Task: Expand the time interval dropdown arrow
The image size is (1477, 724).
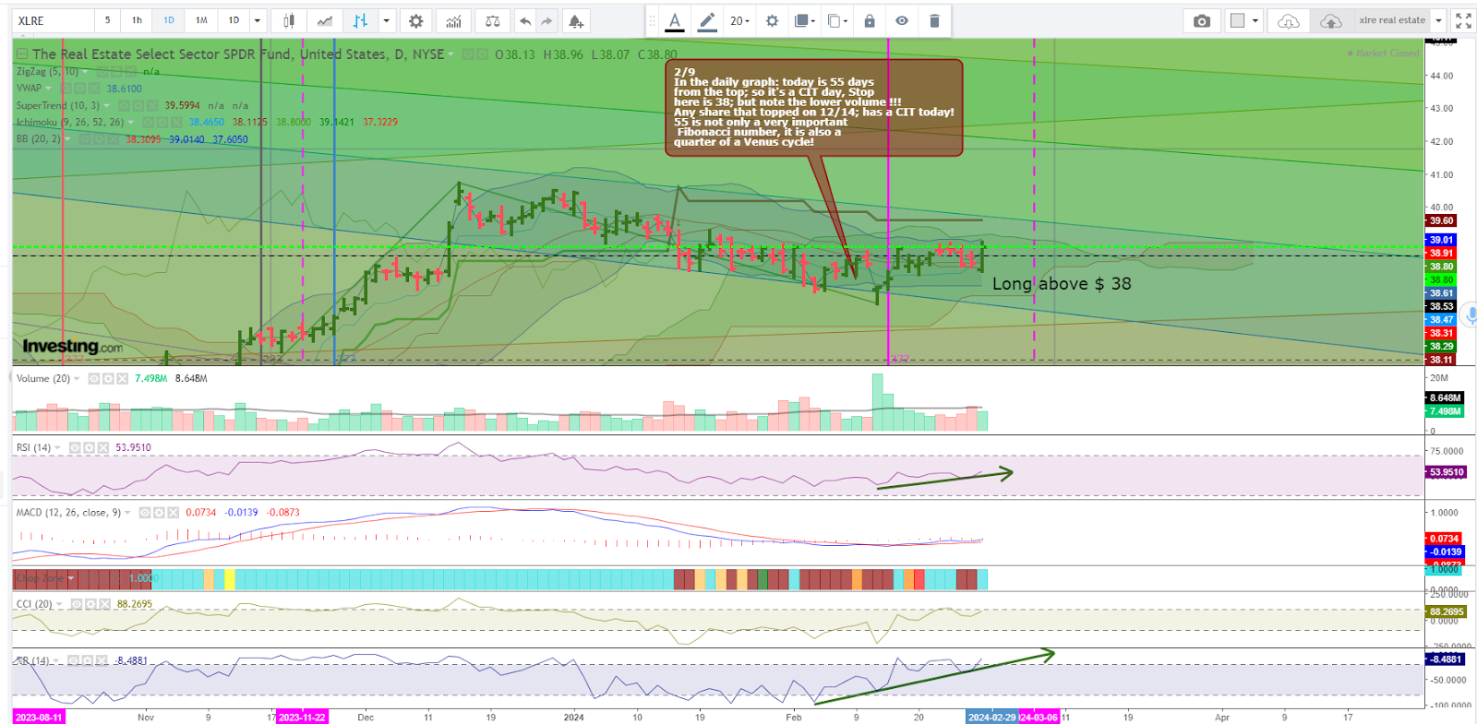Action: tap(258, 20)
